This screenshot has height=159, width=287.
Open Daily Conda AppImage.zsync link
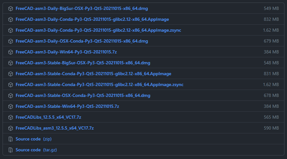tap(98, 30)
